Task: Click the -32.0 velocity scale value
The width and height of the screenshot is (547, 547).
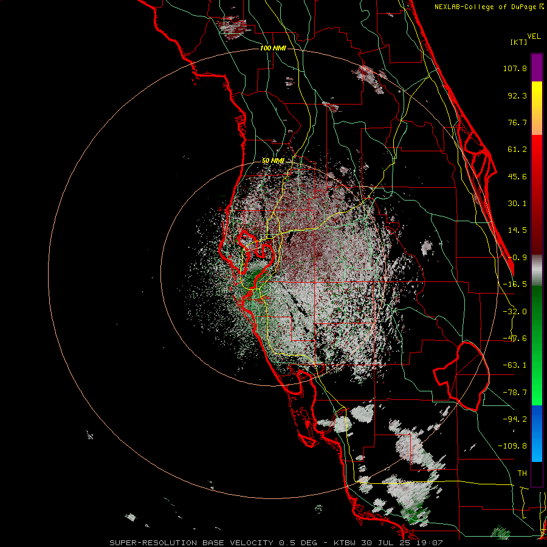Action: [x=515, y=312]
